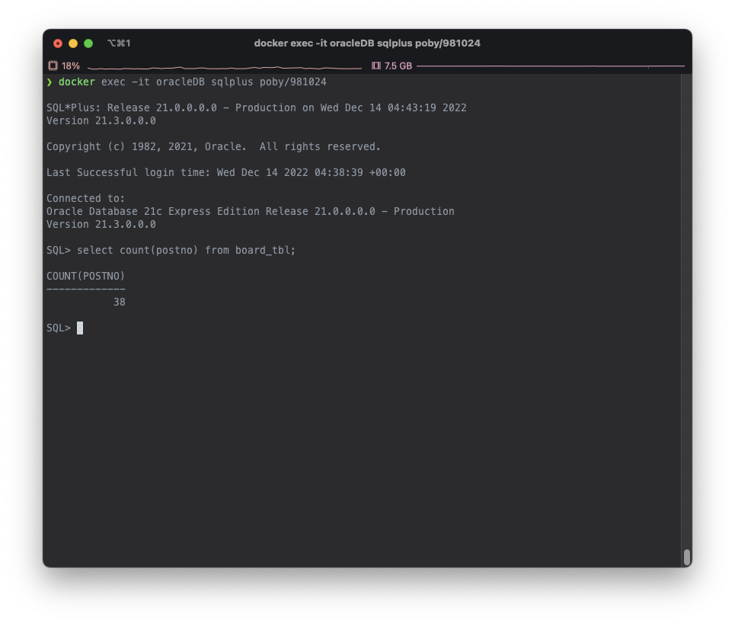This screenshot has width=735, height=624.
Task: Click the timestamp '04:43:19 2022'
Action: pyautogui.click(x=427, y=108)
